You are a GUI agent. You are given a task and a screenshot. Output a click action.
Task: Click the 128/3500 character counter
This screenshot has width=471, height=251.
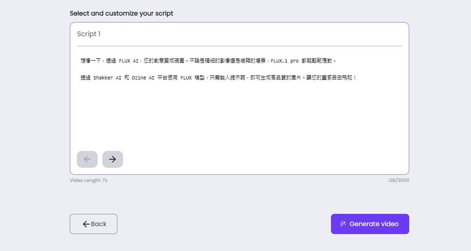tap(398, 180)
